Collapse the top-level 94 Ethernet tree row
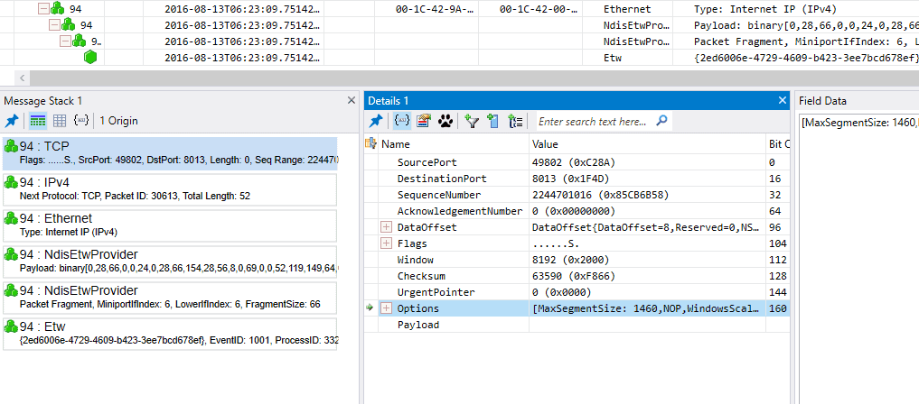Viewport: 919px width, 404px height. [42, 8]
